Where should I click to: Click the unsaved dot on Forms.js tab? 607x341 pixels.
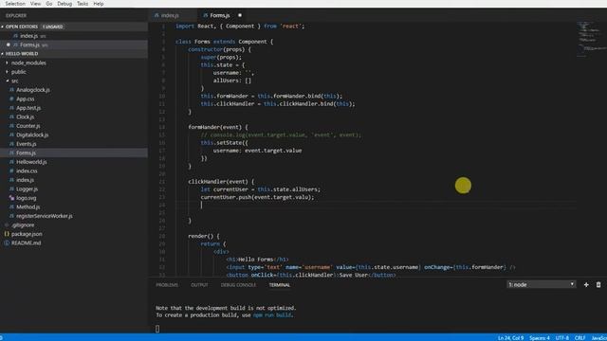(x=240, y=15)
